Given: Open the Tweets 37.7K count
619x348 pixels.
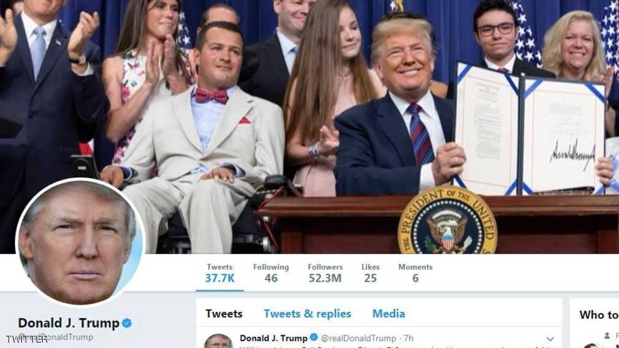Looking at the screenshot, I should pyautogui.click(x=219, y=273).
